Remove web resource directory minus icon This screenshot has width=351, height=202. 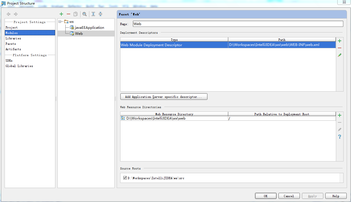coord(340,122)
